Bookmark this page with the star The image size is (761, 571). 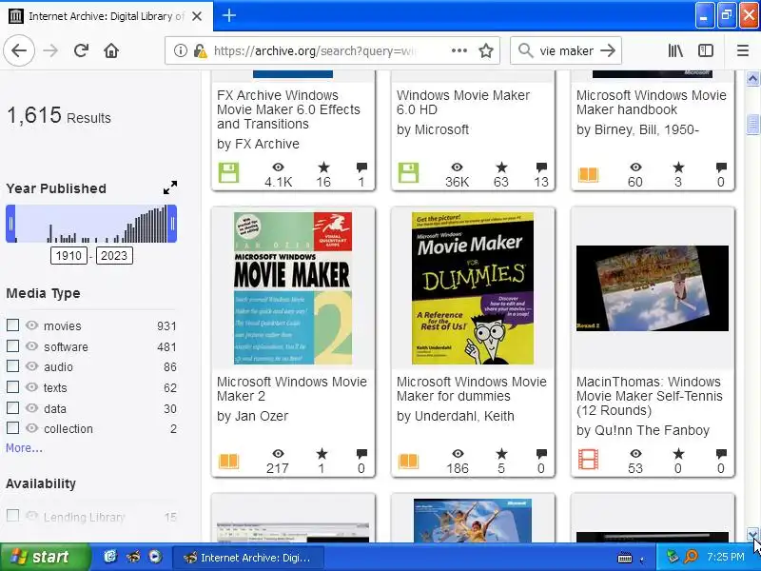[x=486, y=50]
